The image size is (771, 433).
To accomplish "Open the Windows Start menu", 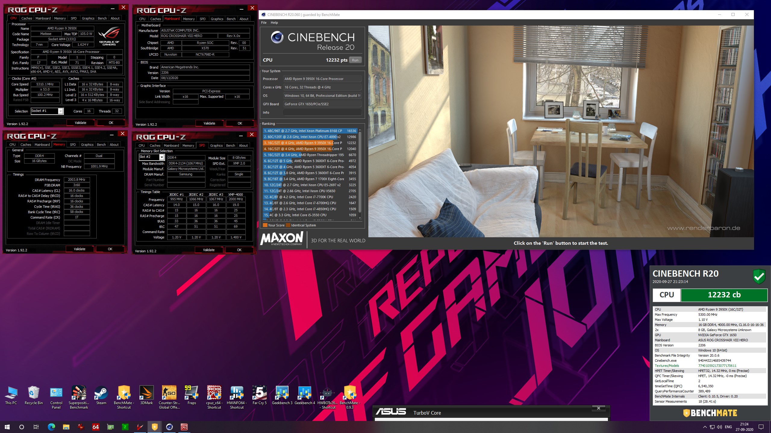I will 7,427.
